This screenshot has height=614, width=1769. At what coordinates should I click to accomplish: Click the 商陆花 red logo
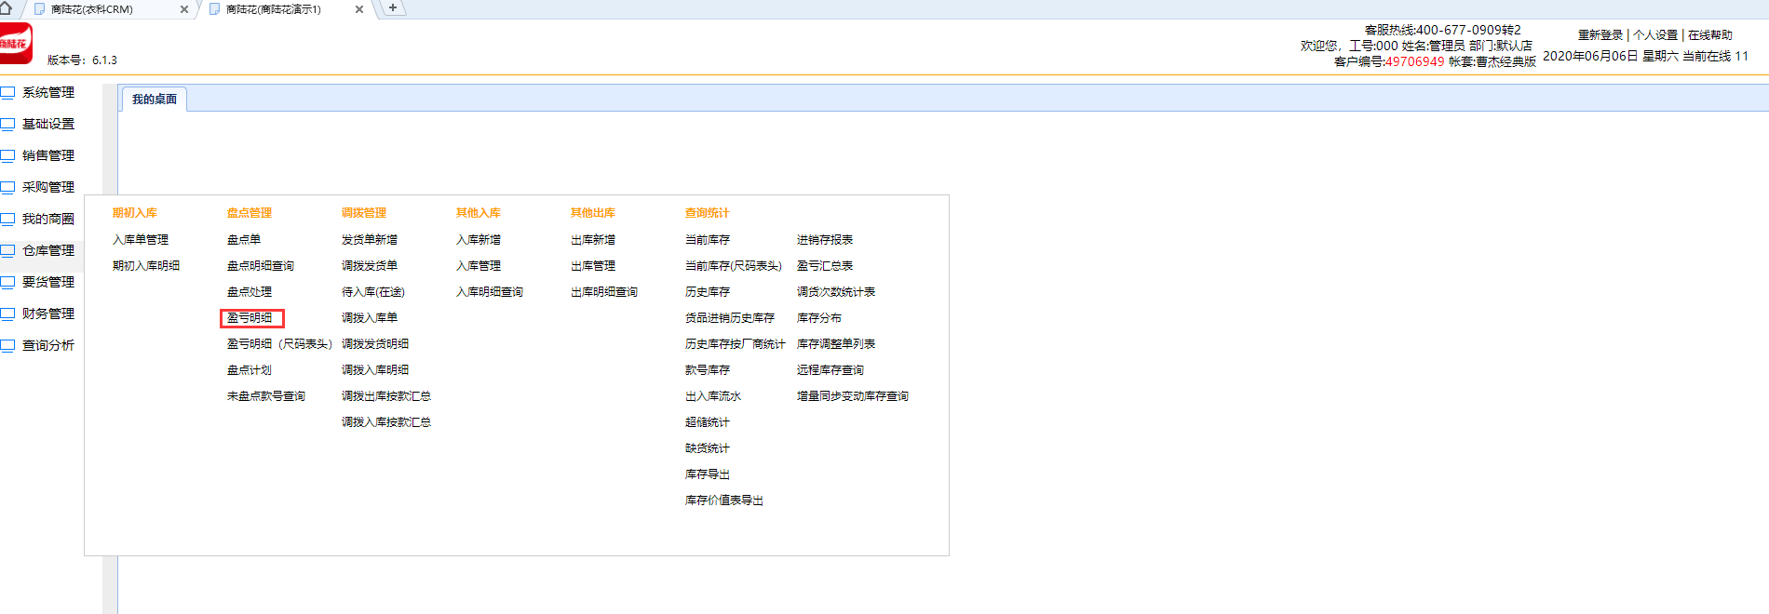tap(15, 43)
